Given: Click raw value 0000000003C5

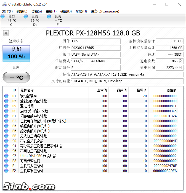Looking at the screenshot, I should point(165,111).
